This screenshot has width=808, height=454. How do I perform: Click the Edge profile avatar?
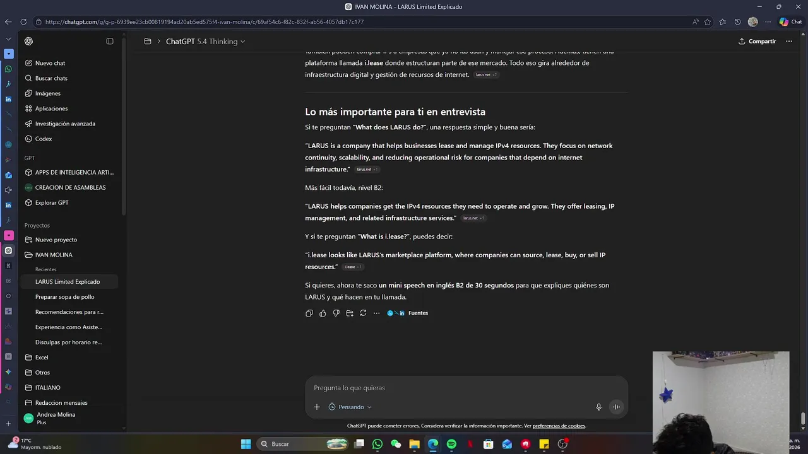tap(753, 21)
